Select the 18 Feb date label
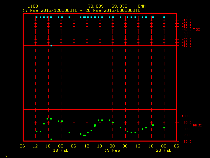Viewport: 210px width, 158px height. pyautogui.click(x=61, y=150)
